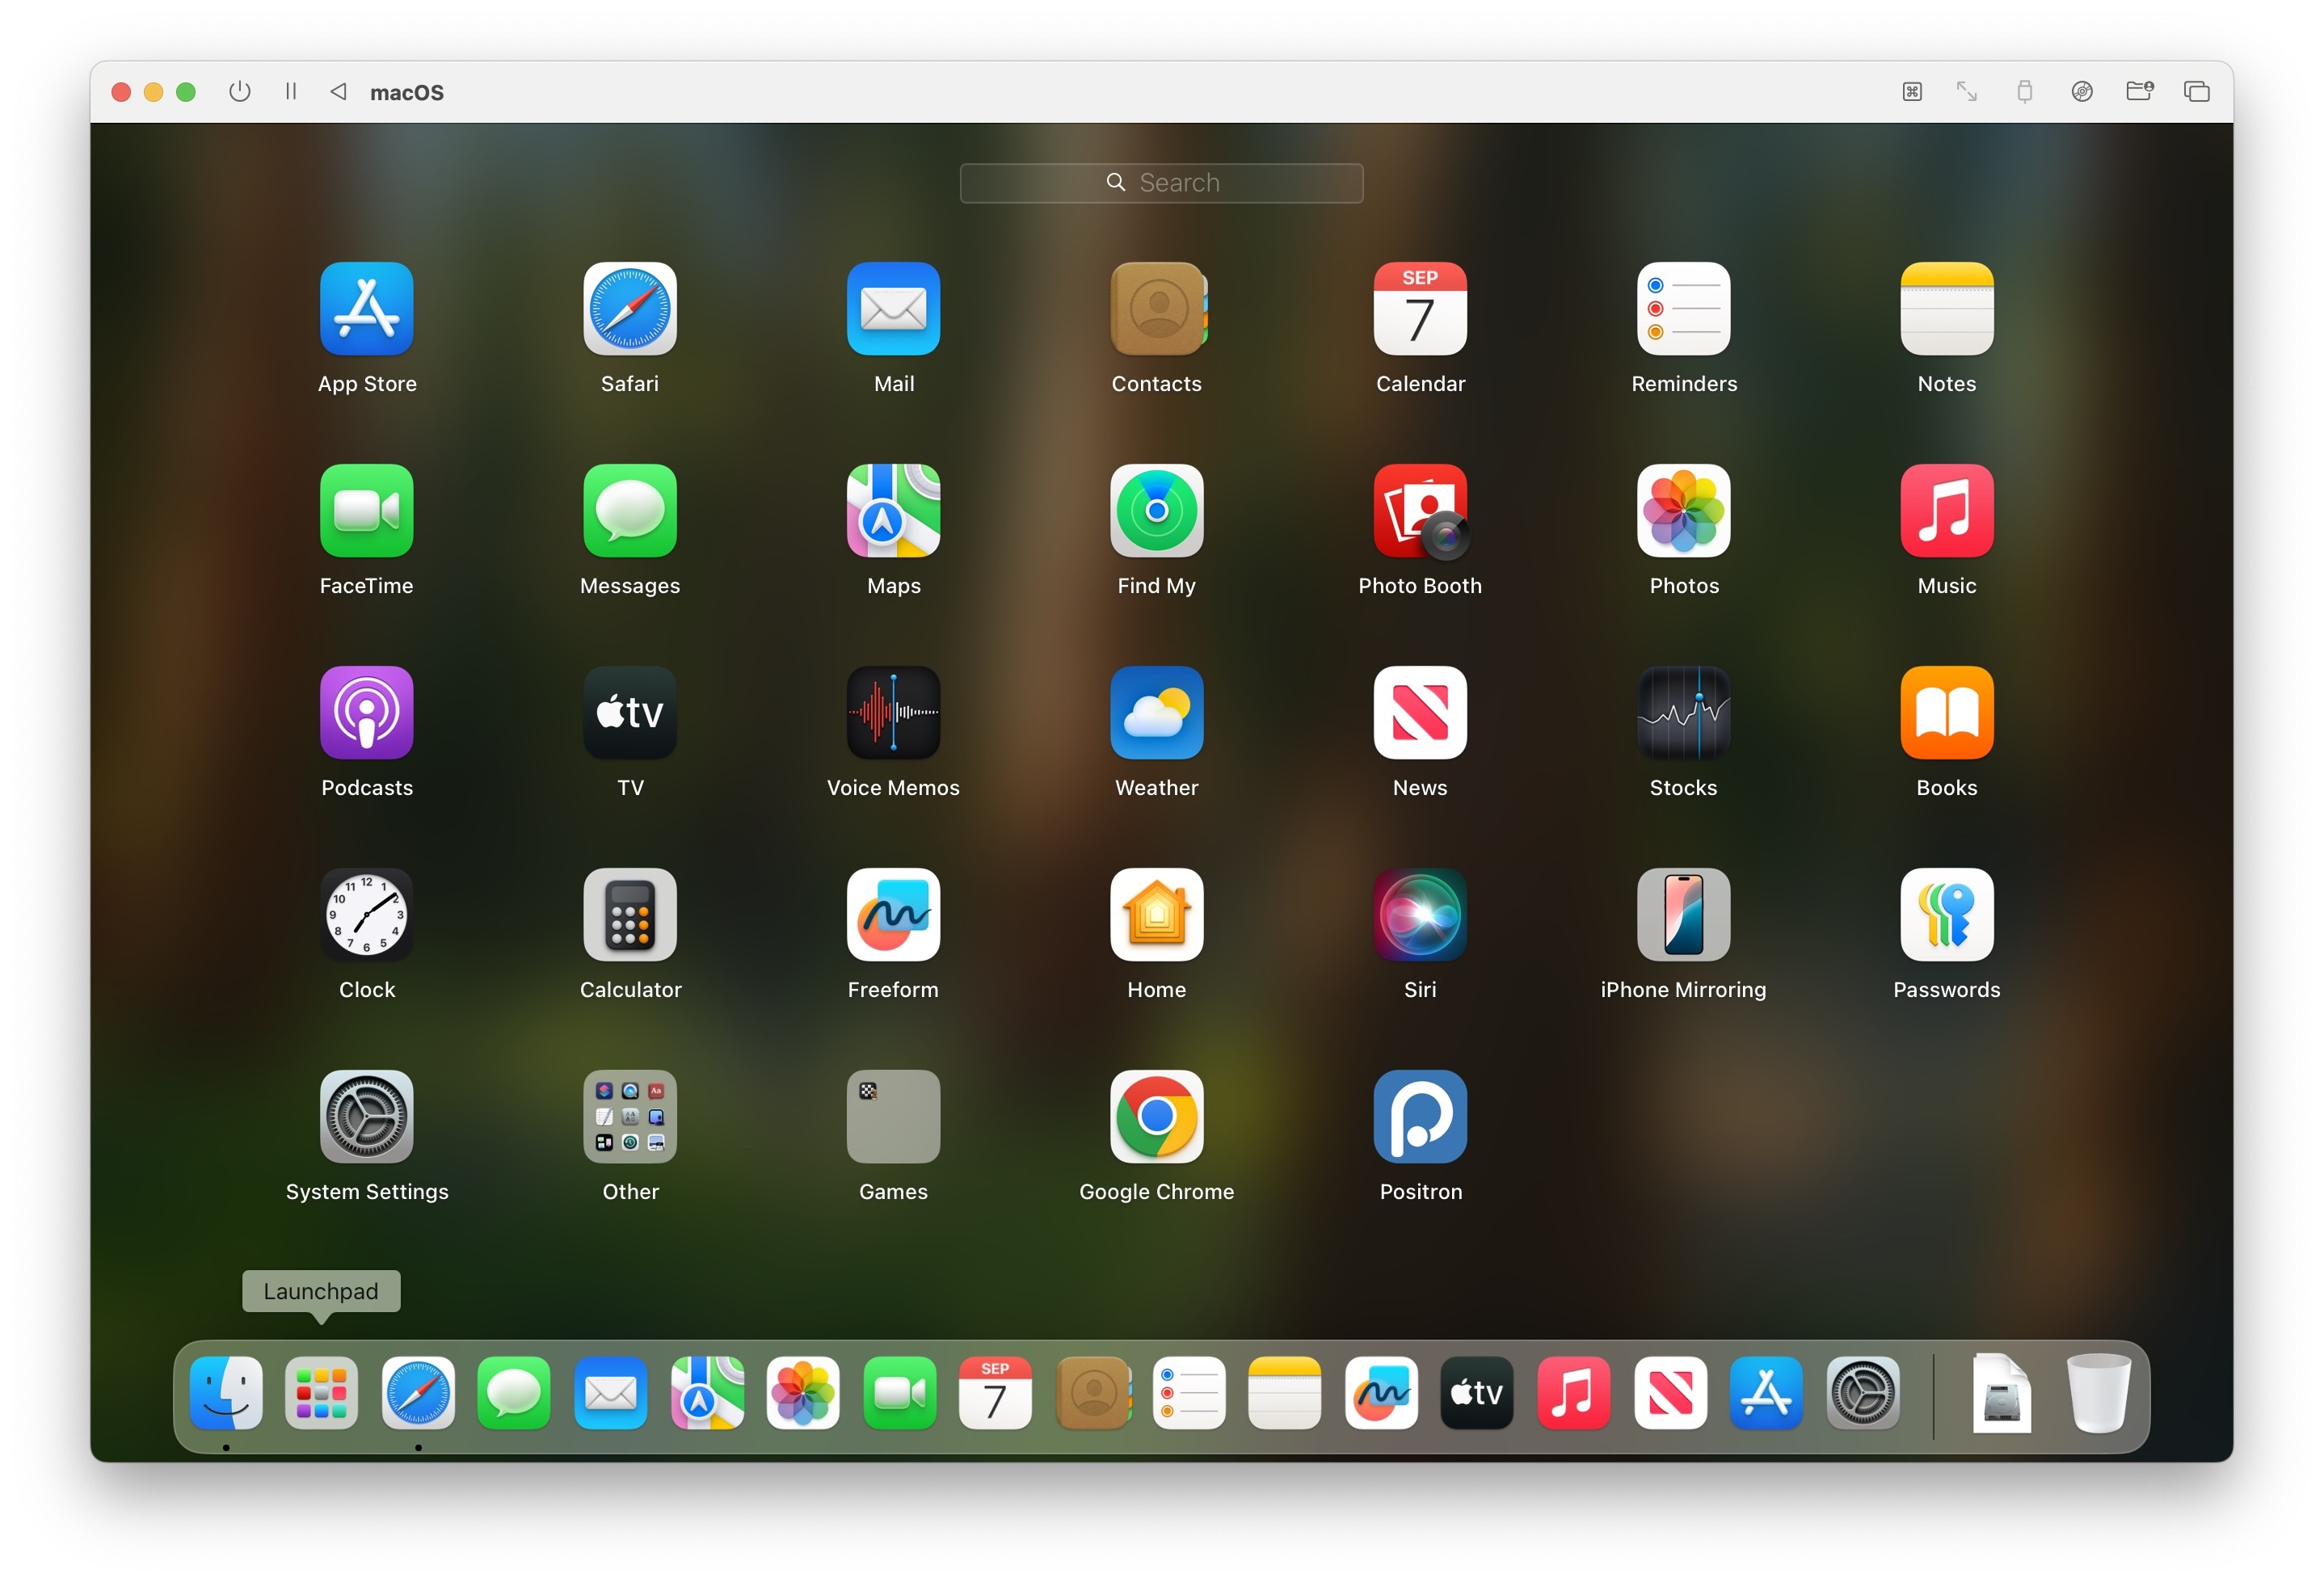
Task: Open Messages in Launchpad grid
Action: click(x=630, y=511)
